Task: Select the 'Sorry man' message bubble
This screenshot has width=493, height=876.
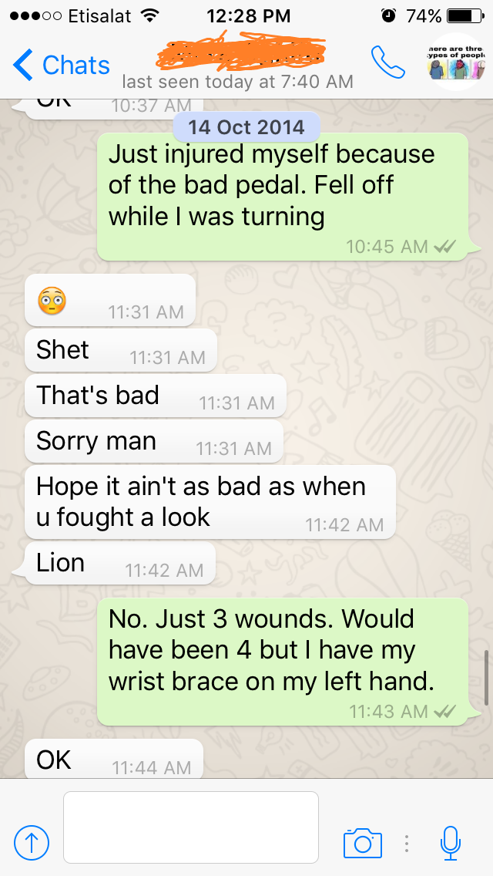Action: [x=154, y=442]
